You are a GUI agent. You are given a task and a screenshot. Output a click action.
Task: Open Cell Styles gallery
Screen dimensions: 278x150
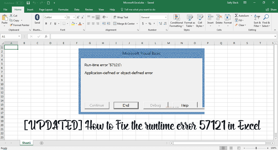click(200, 21)
